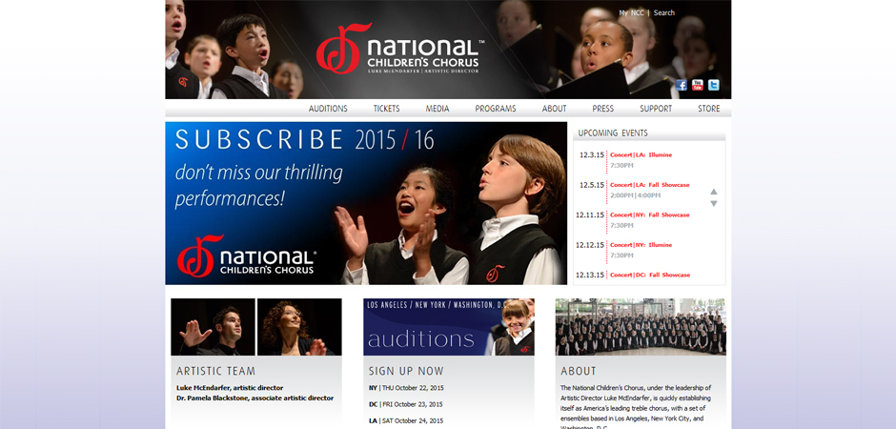This screenshot has height=429, width=896.
Task: Open the Twitter social icon
Action: (713, 85)
